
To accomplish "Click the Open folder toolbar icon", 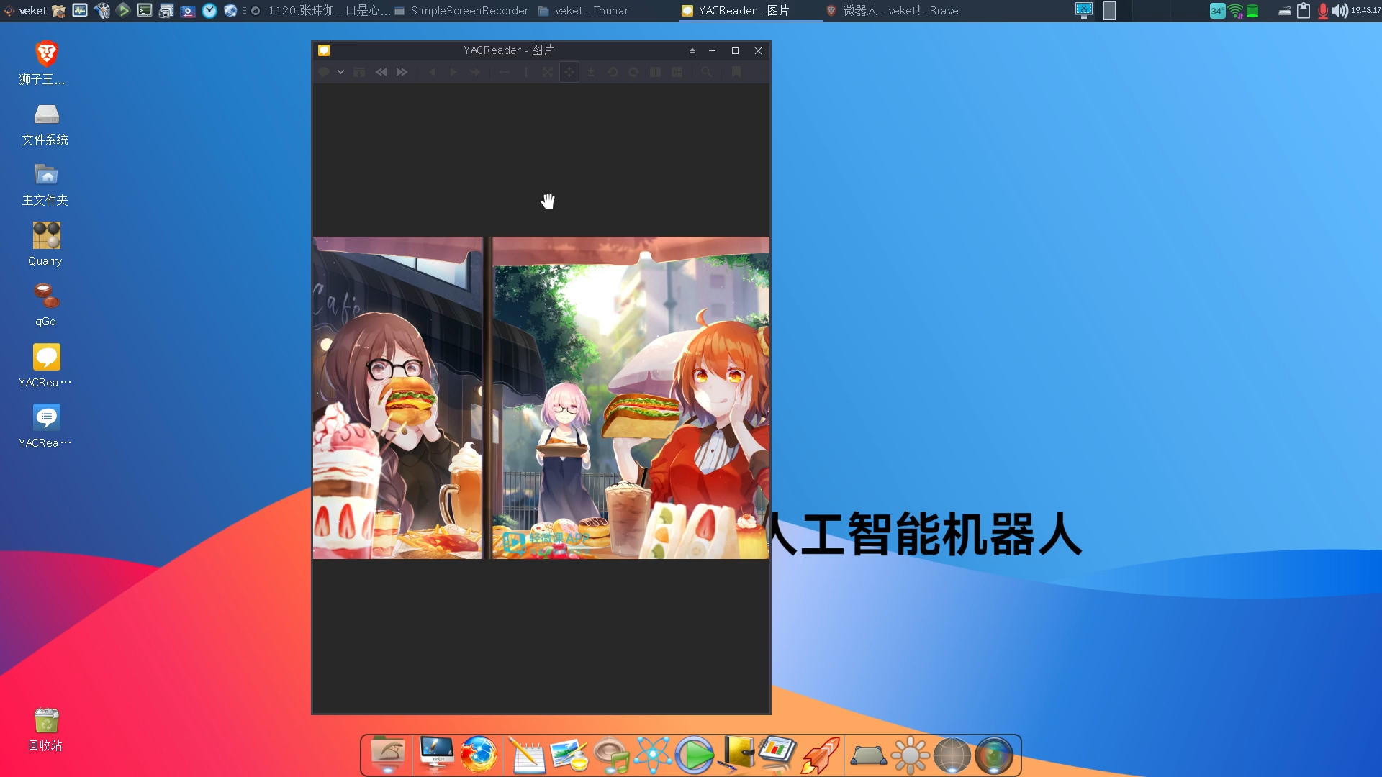I will pyautogui.click(x=359, y=72).
